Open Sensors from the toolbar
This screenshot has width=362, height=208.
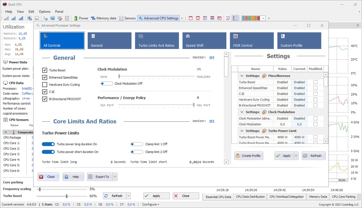[127, 18]
